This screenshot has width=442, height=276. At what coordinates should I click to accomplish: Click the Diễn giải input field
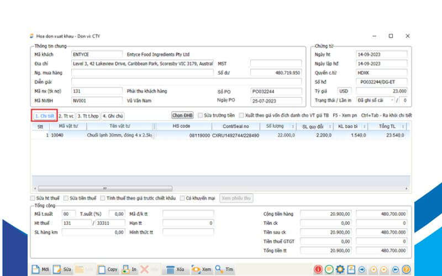click(x=142, y=82)
